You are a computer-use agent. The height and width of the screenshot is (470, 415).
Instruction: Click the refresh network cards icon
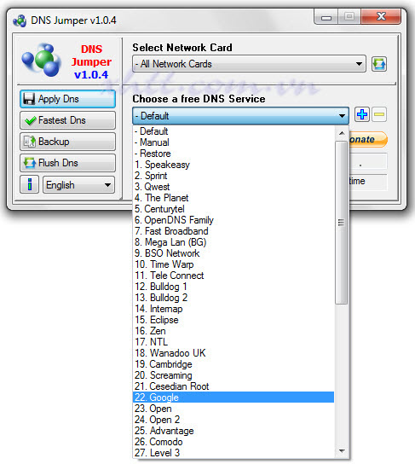(x=379, y=64)
